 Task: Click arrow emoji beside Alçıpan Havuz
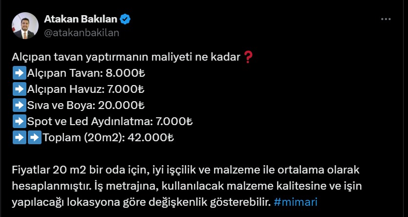(x=18, y=89)
